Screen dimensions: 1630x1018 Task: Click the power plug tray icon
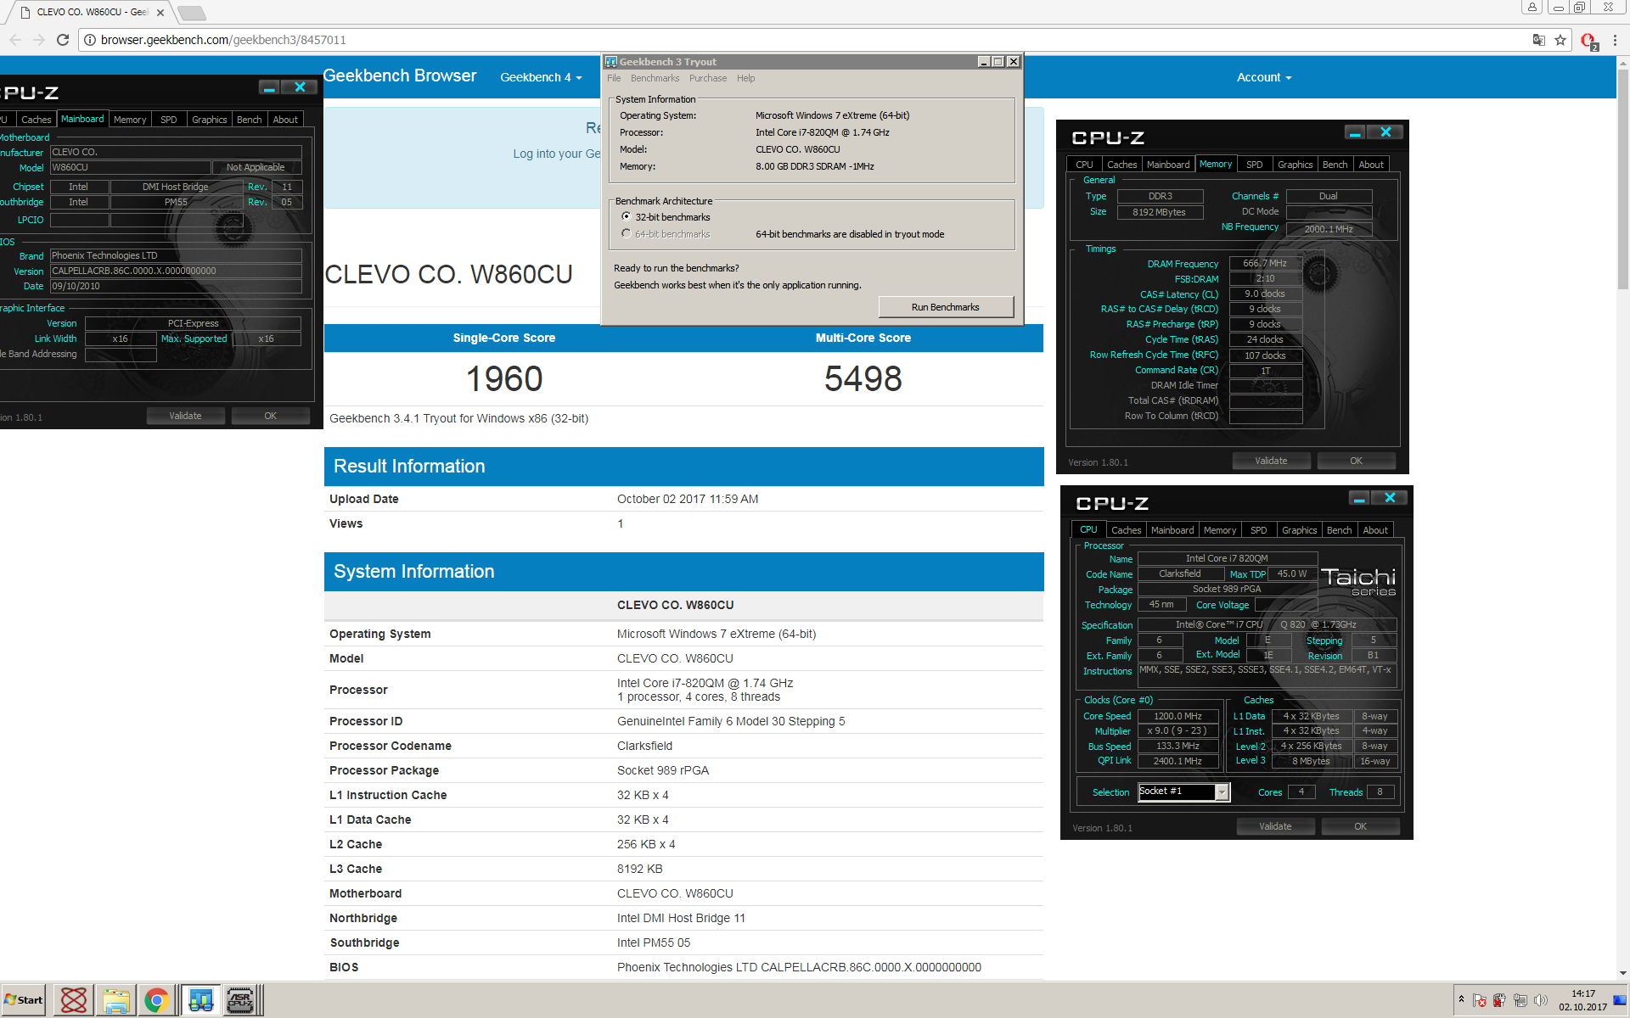click(x=1499, y=1000)
